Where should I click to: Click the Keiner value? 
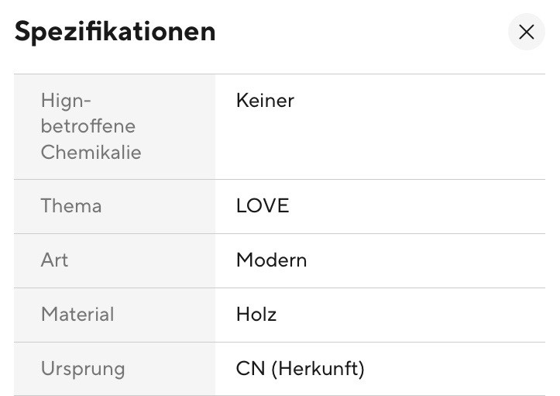click(x=265, y=101)
